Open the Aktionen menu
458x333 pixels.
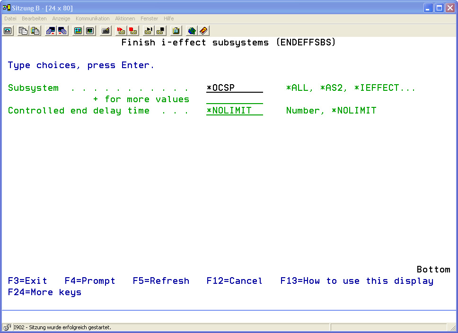(x=125, y=18)
